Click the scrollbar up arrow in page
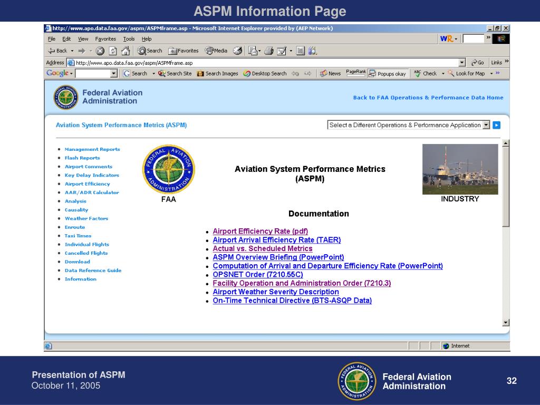Image resolution: width=540 pixels, height=405 pixels. pyautogui.click(x=506, y=143)
